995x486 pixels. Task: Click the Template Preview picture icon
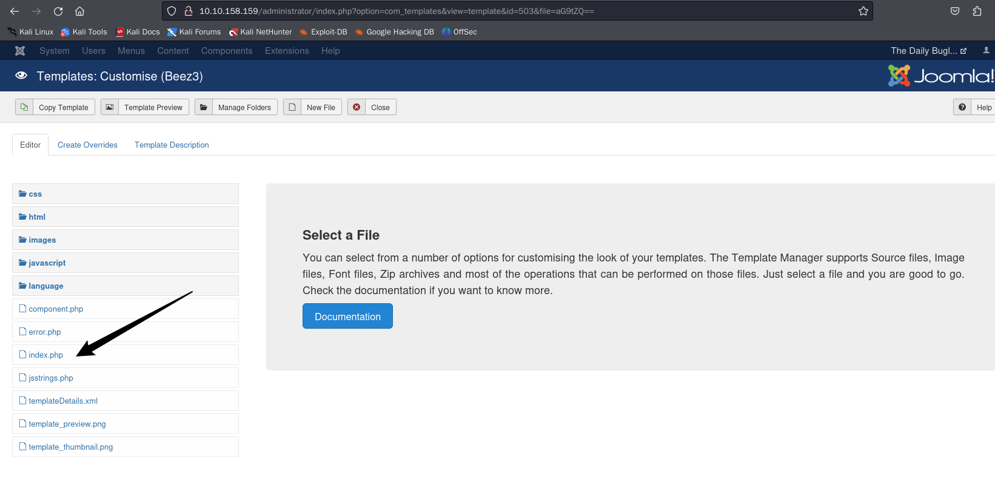coord(110,107)
